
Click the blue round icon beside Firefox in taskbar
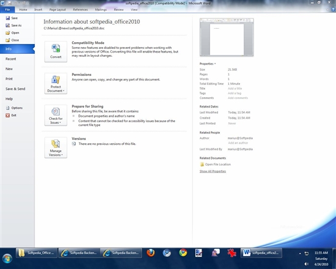point(167,253)
